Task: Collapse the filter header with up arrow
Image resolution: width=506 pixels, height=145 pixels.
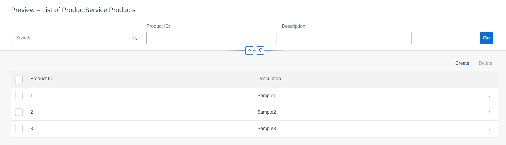Action: [x=249, y=50]
